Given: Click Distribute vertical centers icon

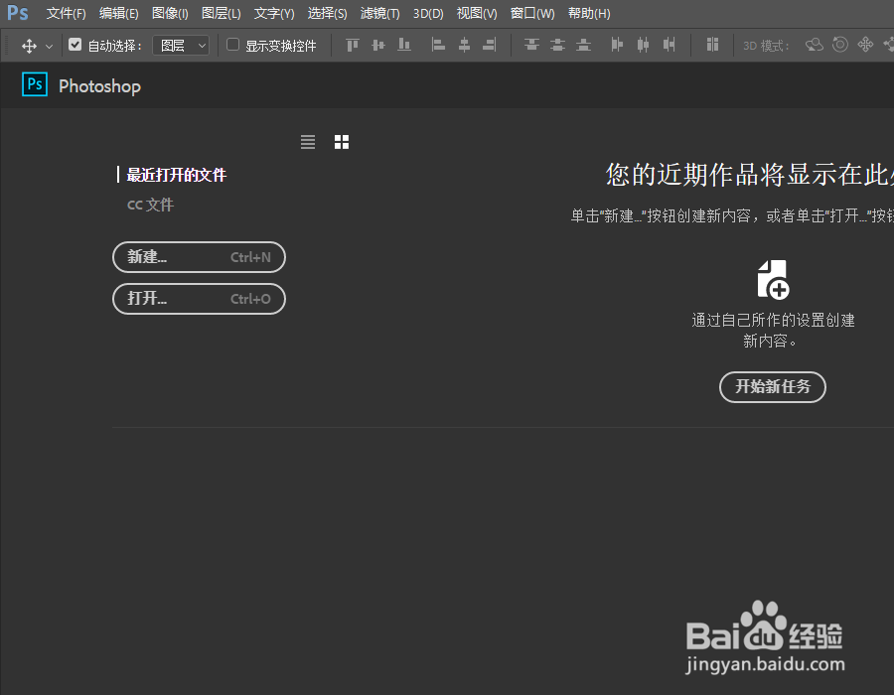Looking at the screenshot, I should [557, 45].
